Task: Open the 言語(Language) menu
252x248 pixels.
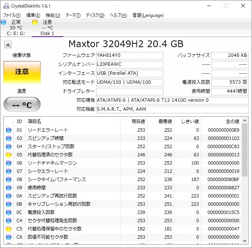Action: pos(148,15)
